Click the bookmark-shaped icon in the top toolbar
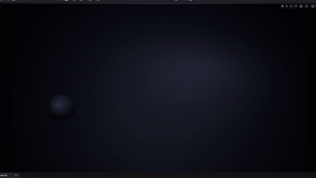The width and height of the screenshot is (316, 178). point(190,0)
